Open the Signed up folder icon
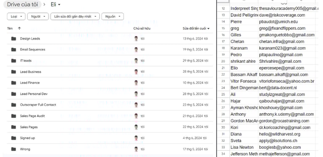Screen dimensions: 323x157 pos(13,138)
